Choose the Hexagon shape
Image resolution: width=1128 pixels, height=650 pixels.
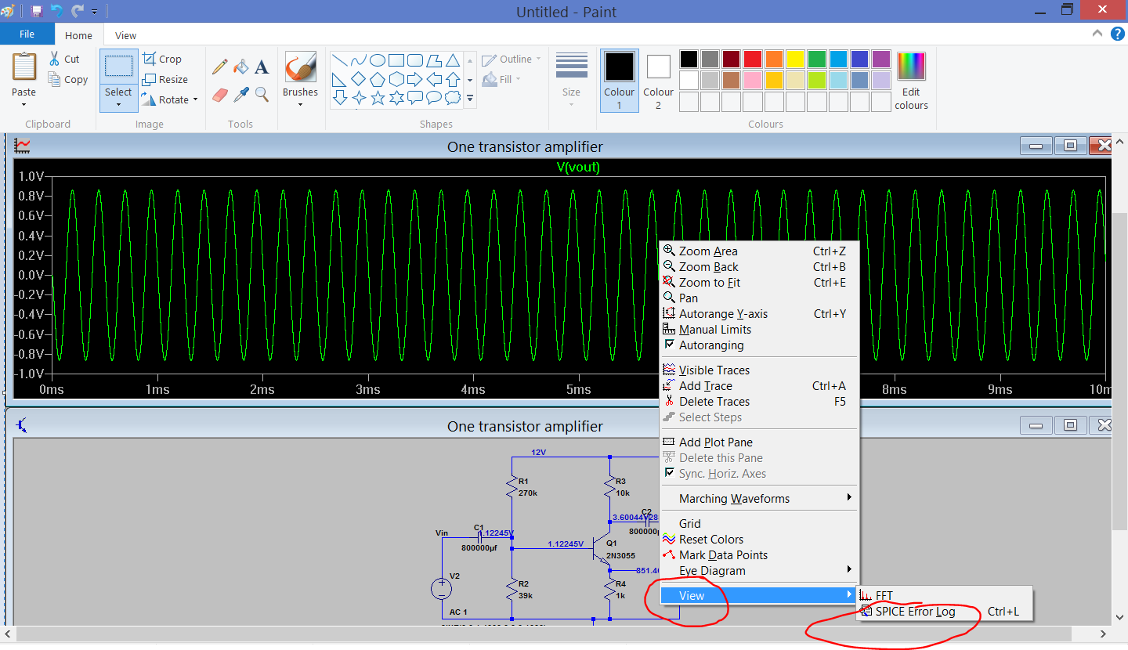(396, 79)
